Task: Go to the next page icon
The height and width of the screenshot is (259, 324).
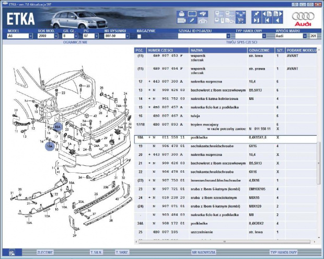Action: (277, 14)
